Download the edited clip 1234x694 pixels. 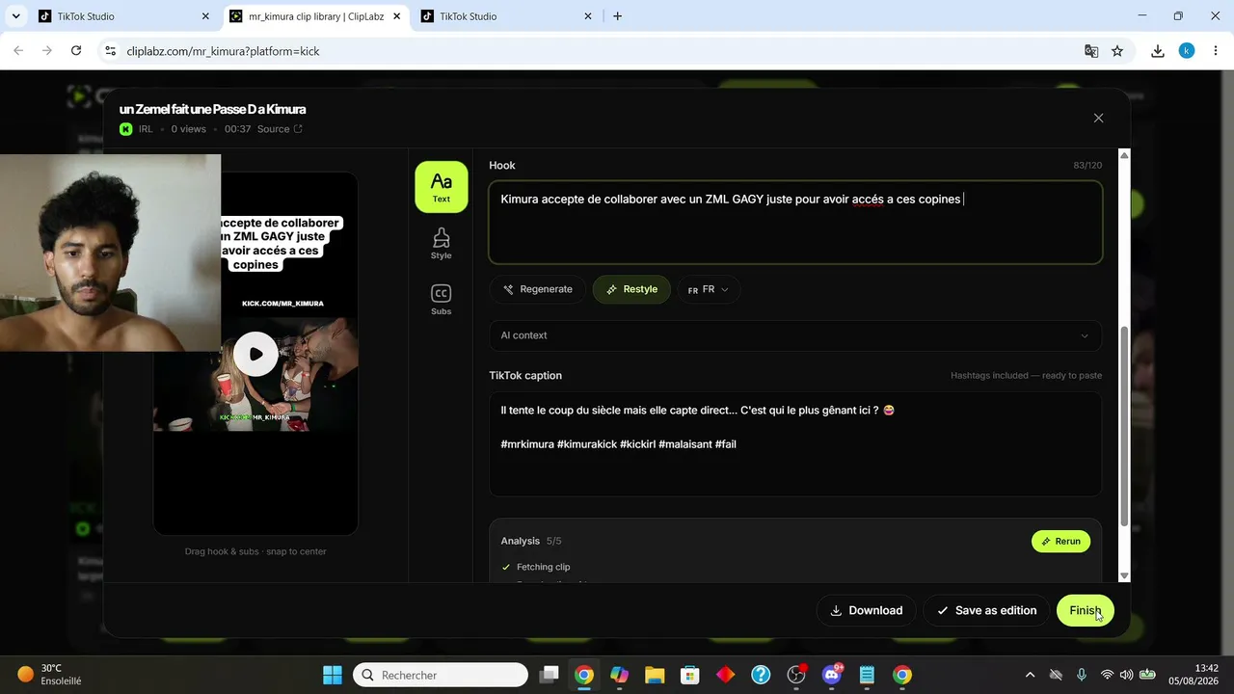point(867,610)
